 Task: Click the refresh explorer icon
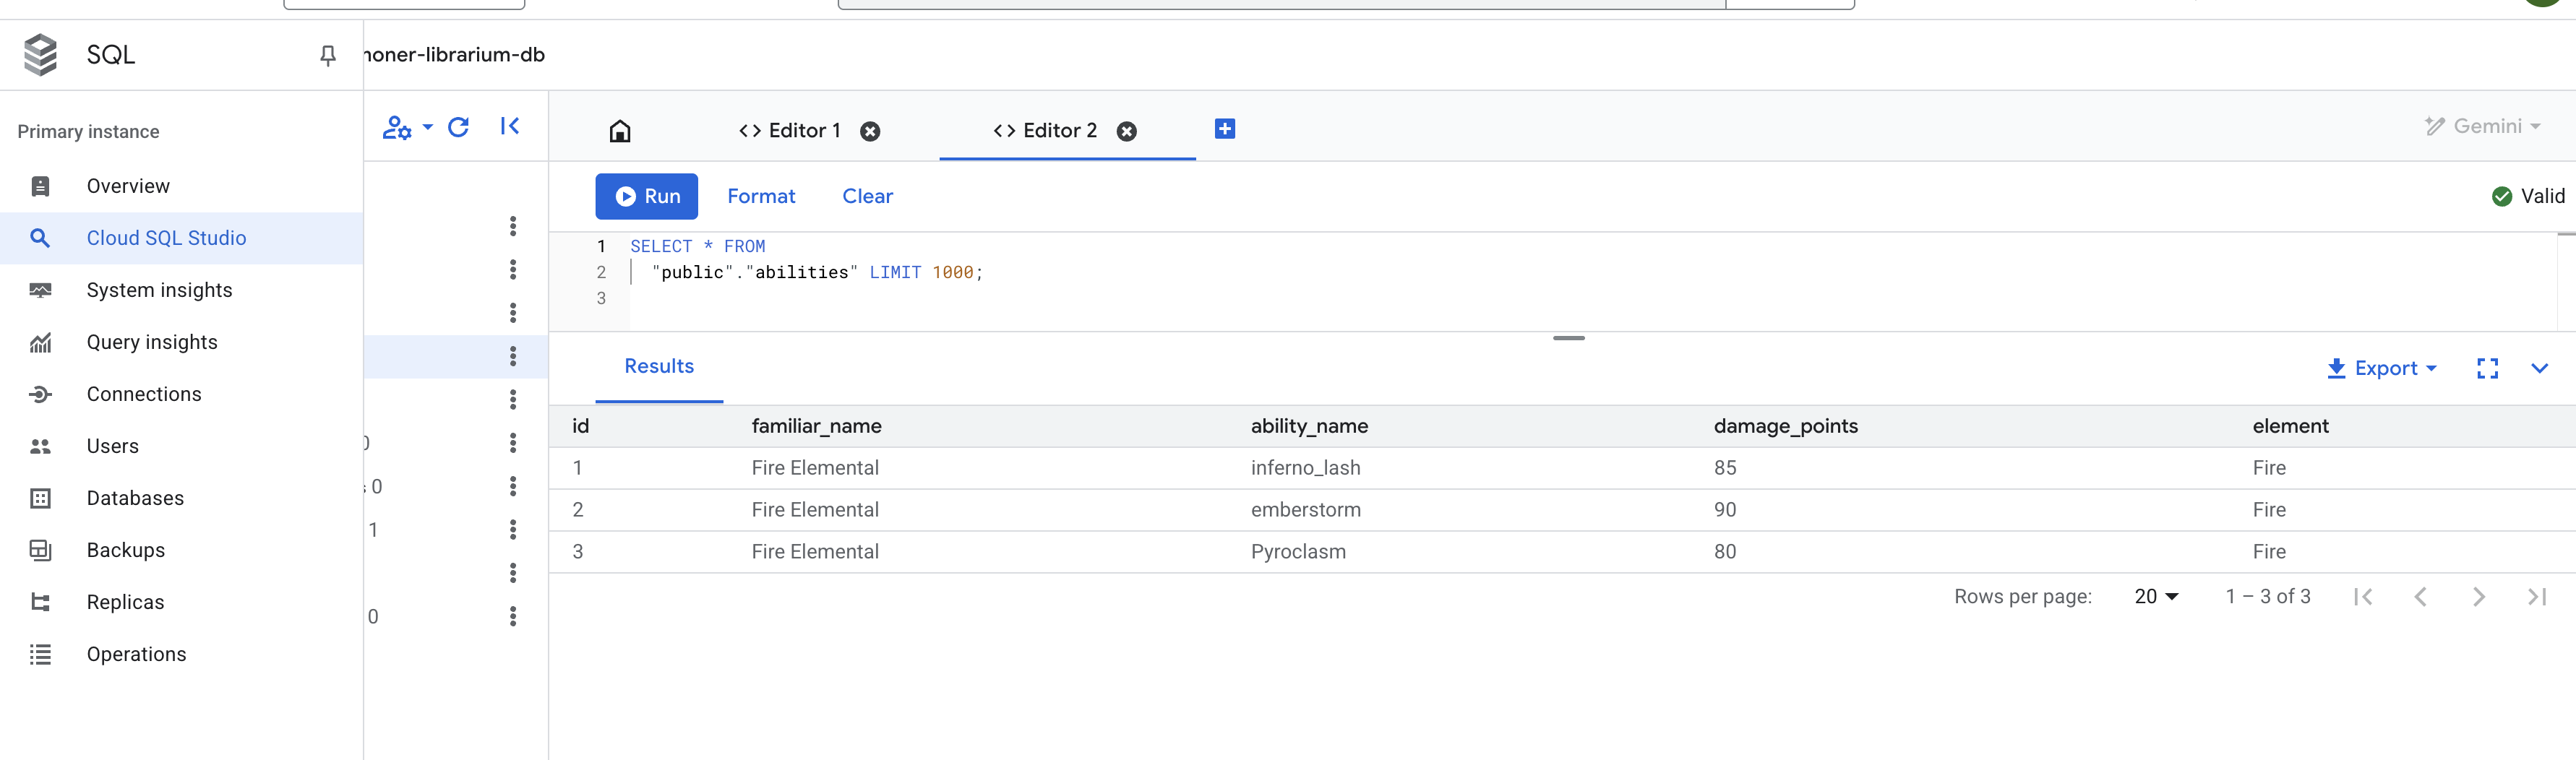coord(458,127)
